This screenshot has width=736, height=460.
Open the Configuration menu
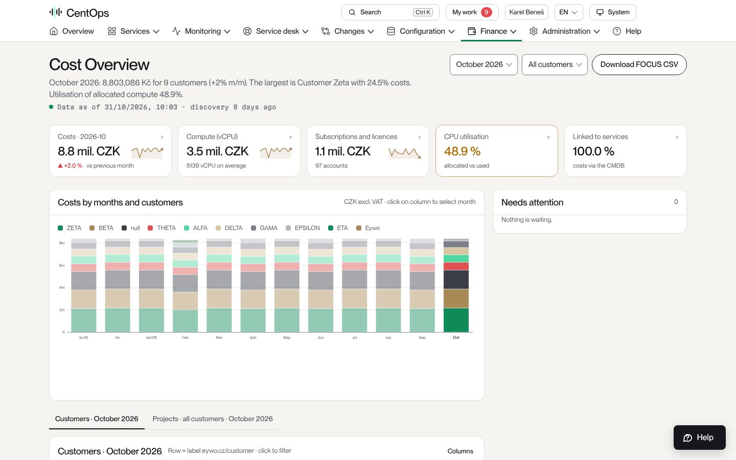(421, 31)
